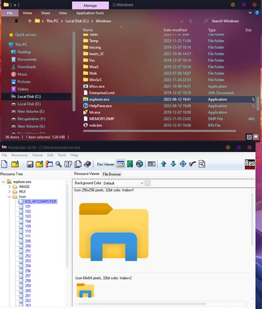Viewport: 262px width, 309px height.
Task: Open address bar history dropdown
Action: [x=181, y=21]
